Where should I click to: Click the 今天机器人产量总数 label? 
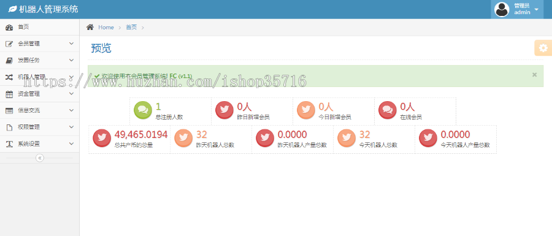point(465,145)
